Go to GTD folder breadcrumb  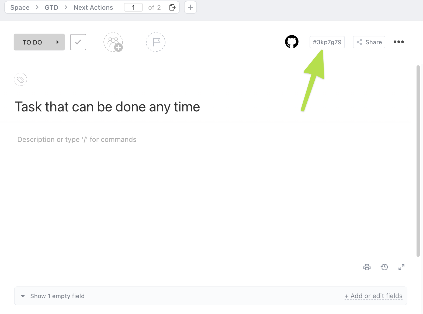(51, 8)
